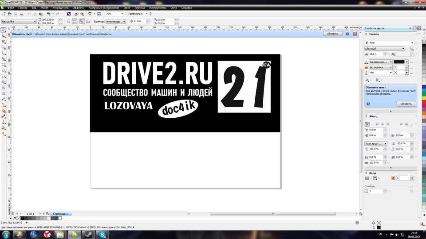Open the Эффекты menu
426x239 pixels.
79,8
